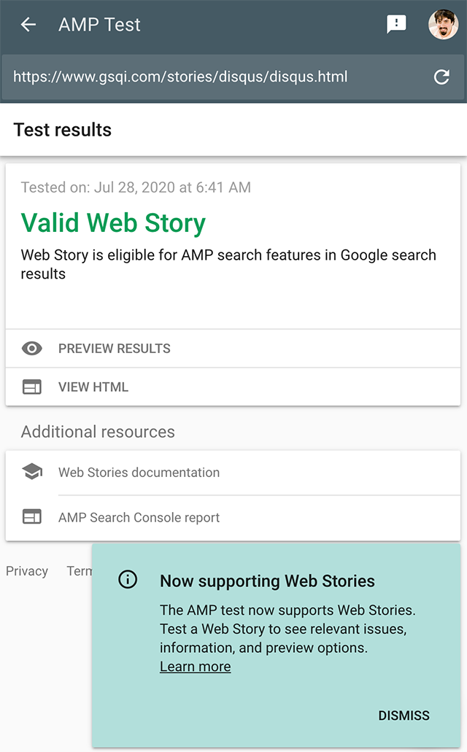Click the info icon in notification
The image size is (467, 752).
pos(128,581)
